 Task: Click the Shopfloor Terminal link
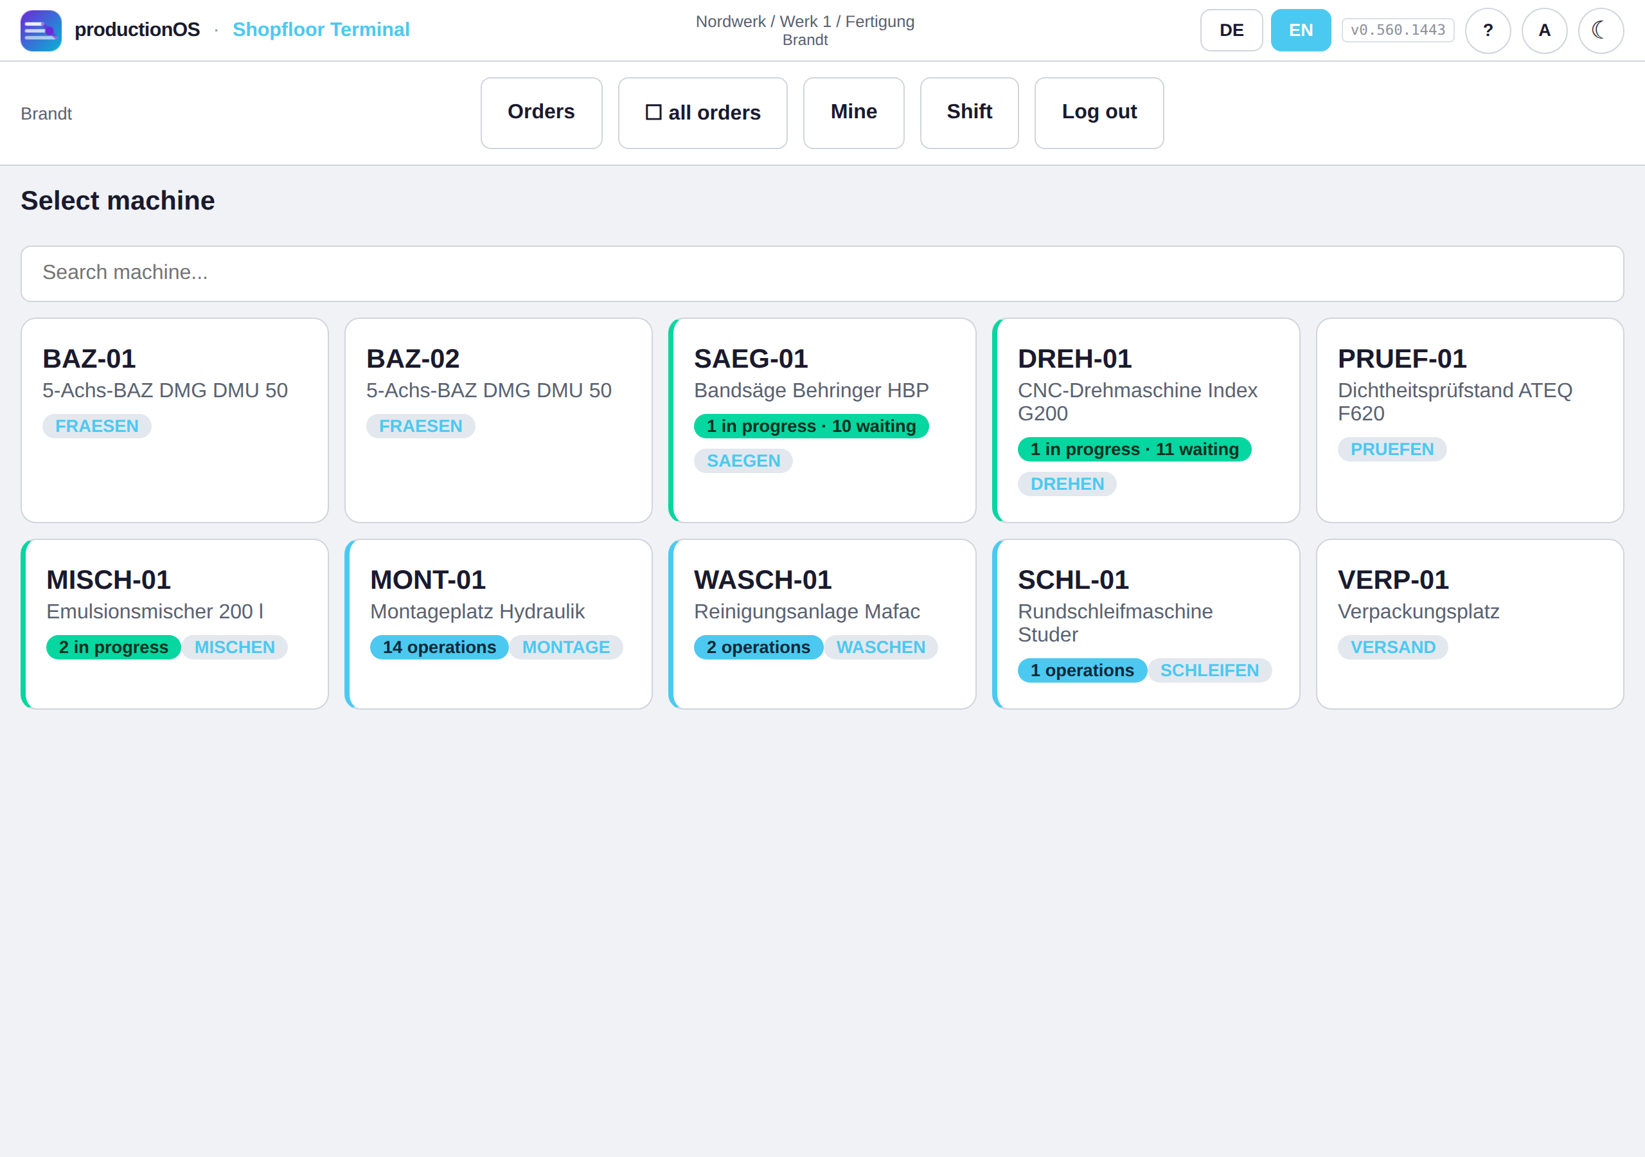(321, 30)
